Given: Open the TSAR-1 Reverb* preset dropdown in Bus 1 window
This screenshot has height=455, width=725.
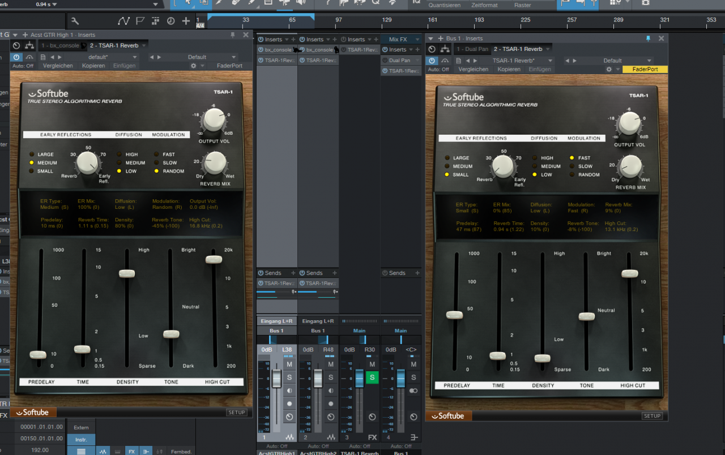Looking at the screenshot, I should click(x=518, y=61).
